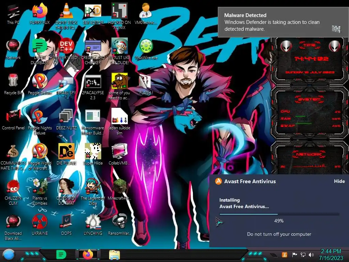Click the SWAP usage row in the widget
This screenshot has width=349, height=262.
click(x=310, y=126)
